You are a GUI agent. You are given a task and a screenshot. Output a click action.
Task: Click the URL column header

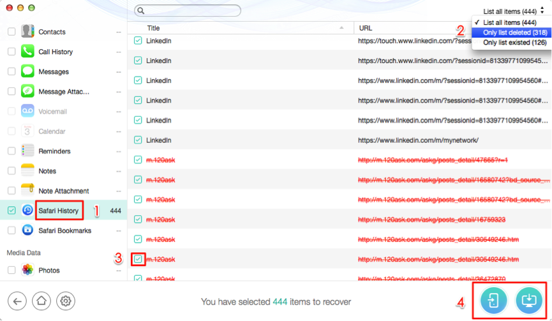click(366, 28)
